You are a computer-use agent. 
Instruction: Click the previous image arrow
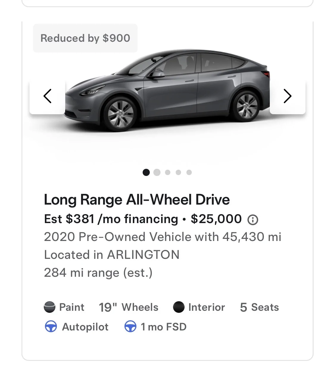pos(47,96)
